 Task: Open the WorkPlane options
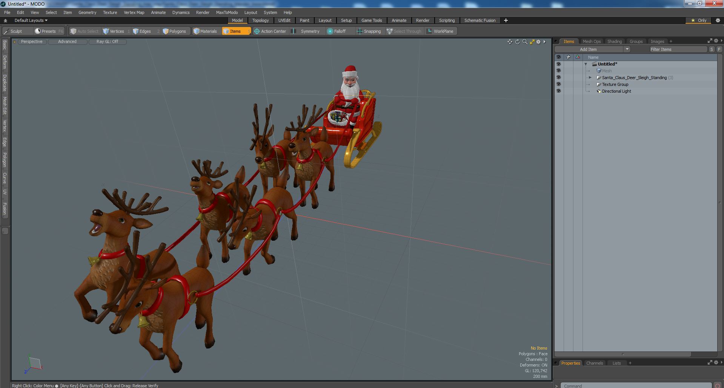coord(441,31)
